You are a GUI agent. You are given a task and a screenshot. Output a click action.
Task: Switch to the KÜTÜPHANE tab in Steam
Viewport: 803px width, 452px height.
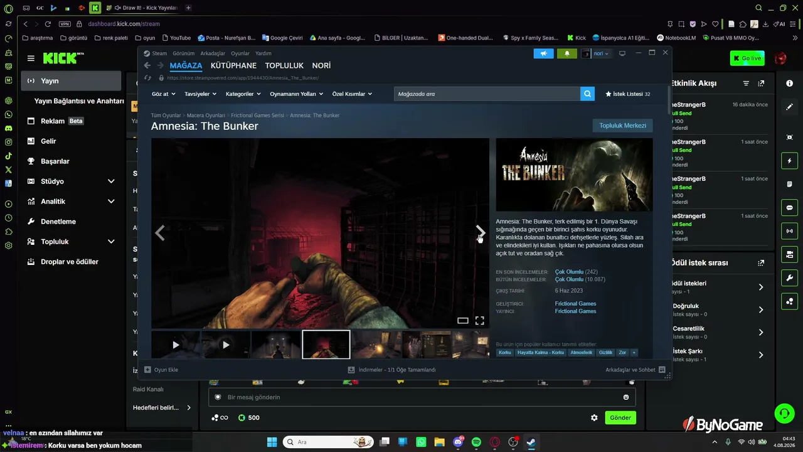pyautogui.click(x=233, y=65)
